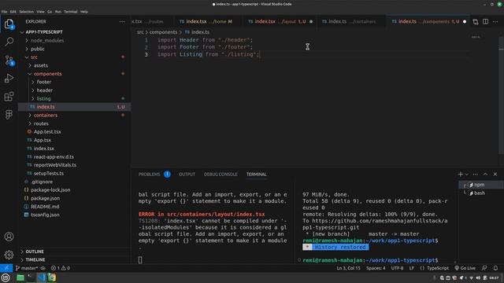Open App.tsx file in explorer
504x283 pixels.
pyautogui.click(x=42, y=140)
